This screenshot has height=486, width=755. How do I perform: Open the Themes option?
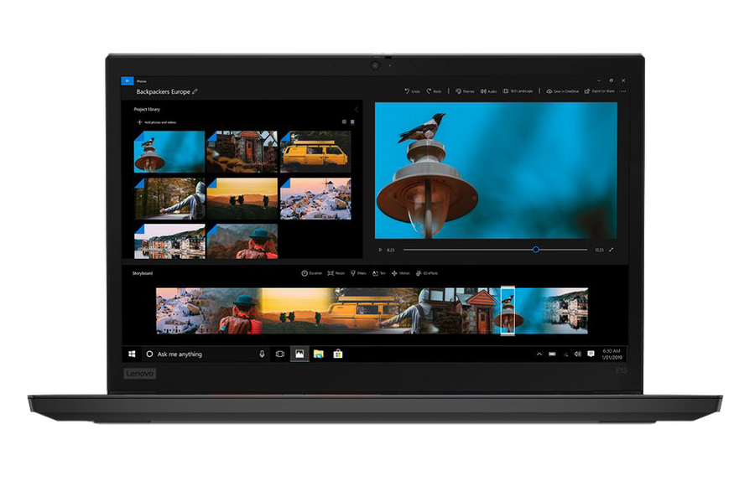pyautogui.click(x=465, y=91)
